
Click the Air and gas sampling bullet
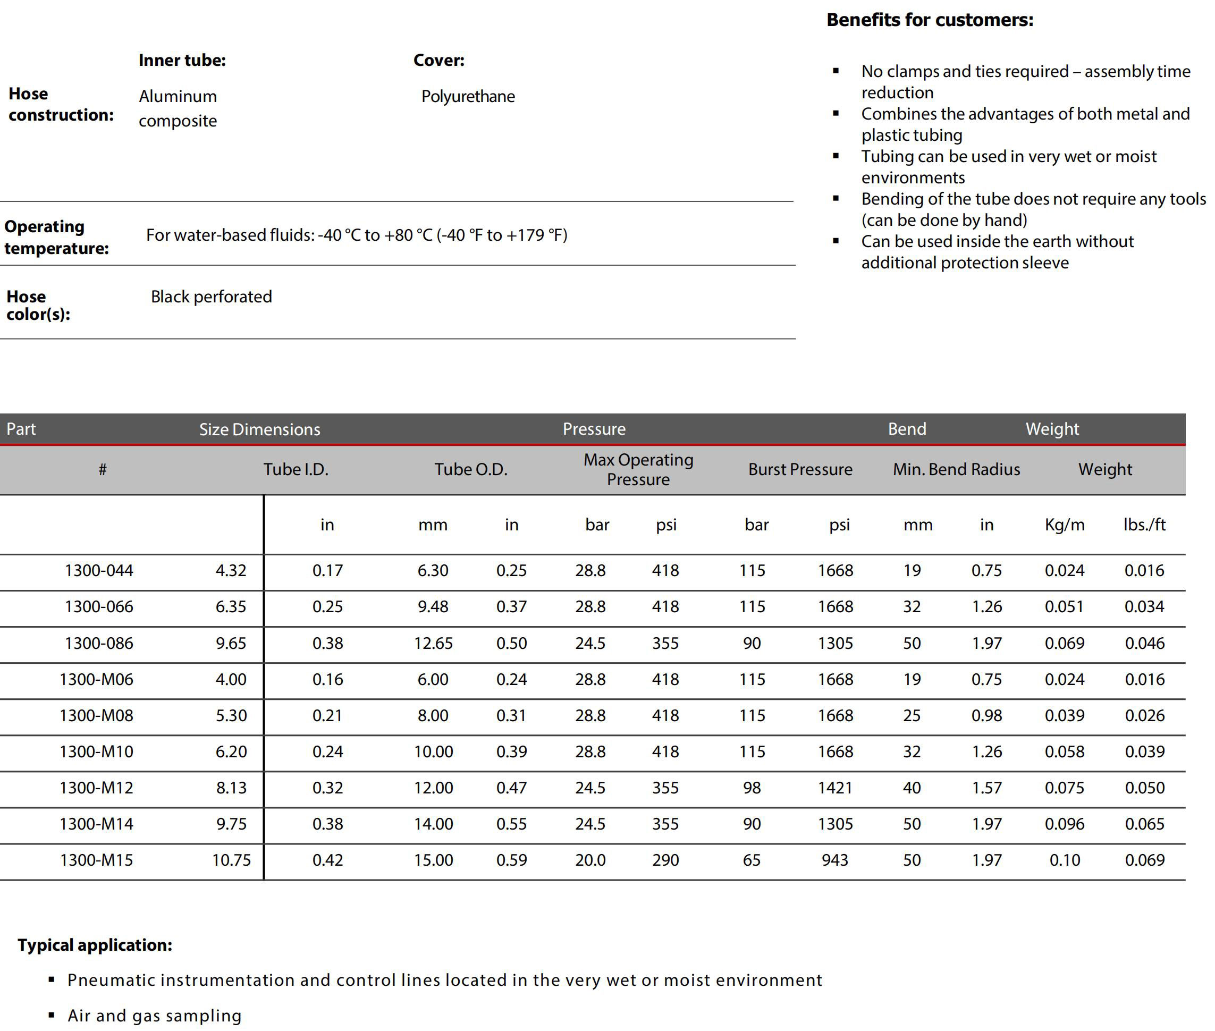(154, 1016)
